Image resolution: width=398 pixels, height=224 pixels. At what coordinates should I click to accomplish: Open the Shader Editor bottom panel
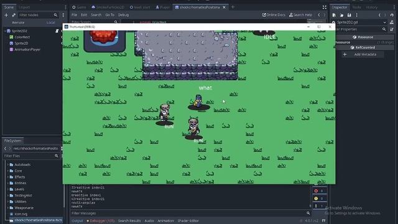point(188,221)
